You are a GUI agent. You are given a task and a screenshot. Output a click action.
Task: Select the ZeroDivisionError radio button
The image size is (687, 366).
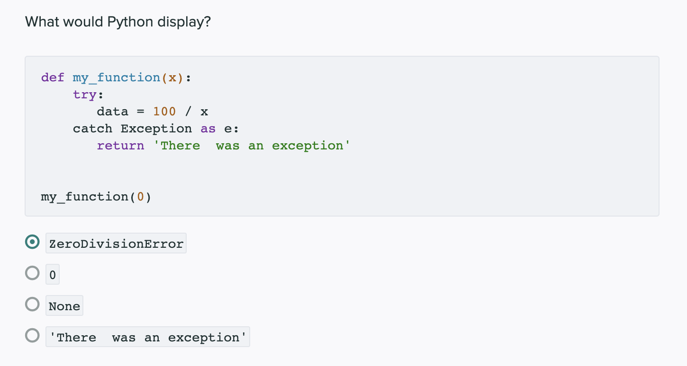[32, 242]
